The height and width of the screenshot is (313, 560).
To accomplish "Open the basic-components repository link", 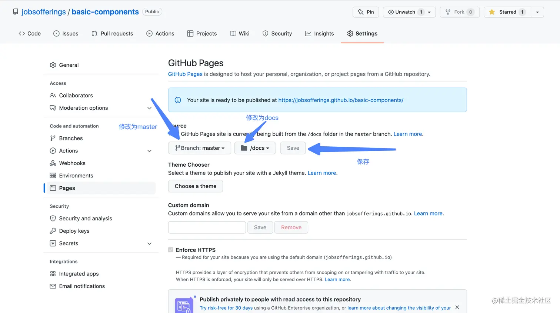I will coord(105,12).
